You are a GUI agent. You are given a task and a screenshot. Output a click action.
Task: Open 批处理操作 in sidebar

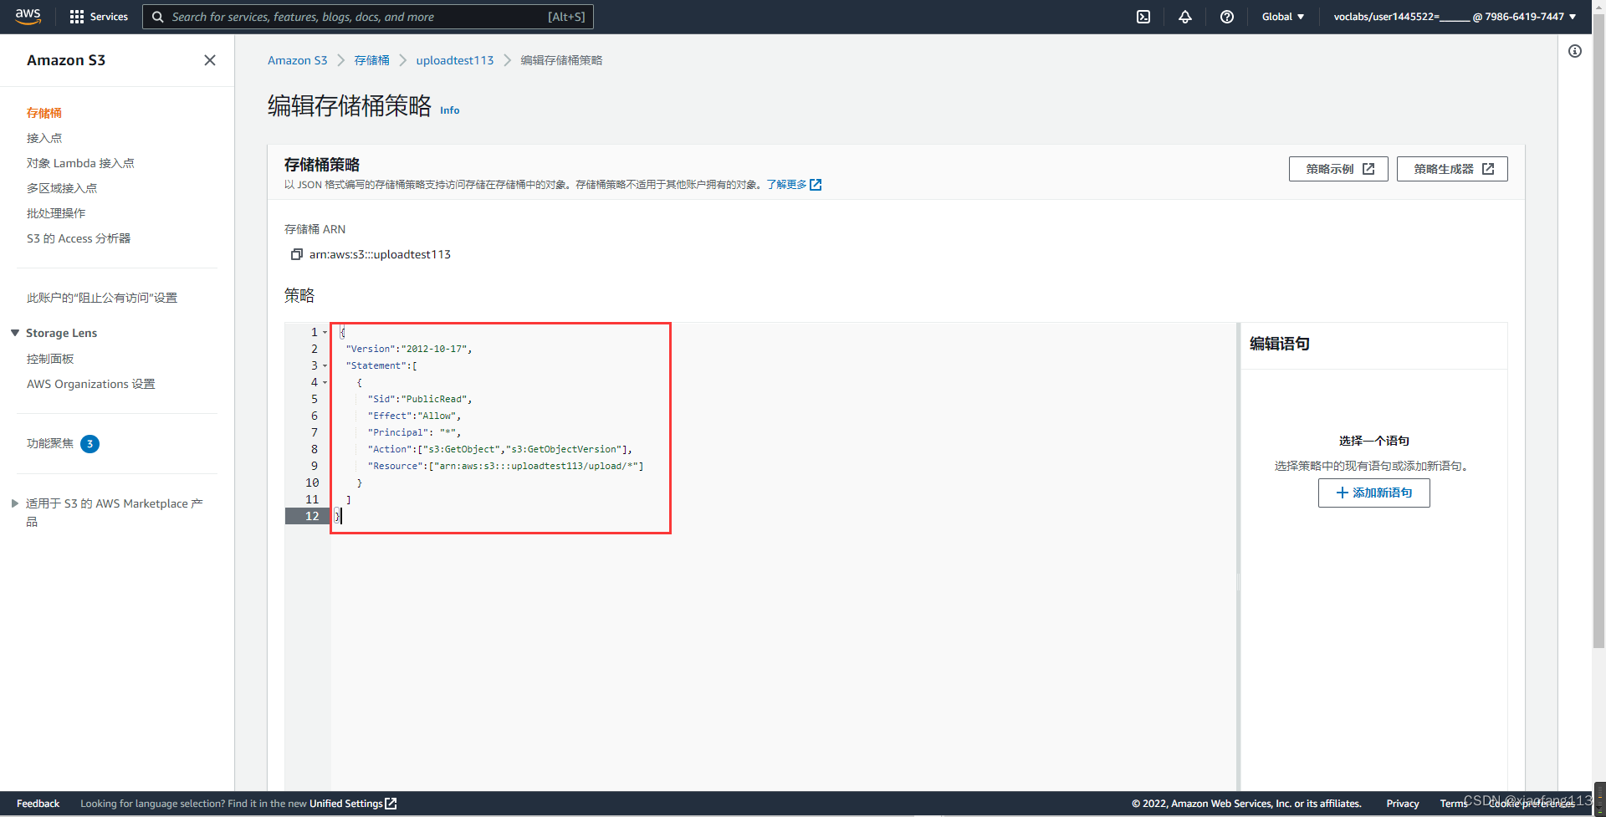(56, 213)
